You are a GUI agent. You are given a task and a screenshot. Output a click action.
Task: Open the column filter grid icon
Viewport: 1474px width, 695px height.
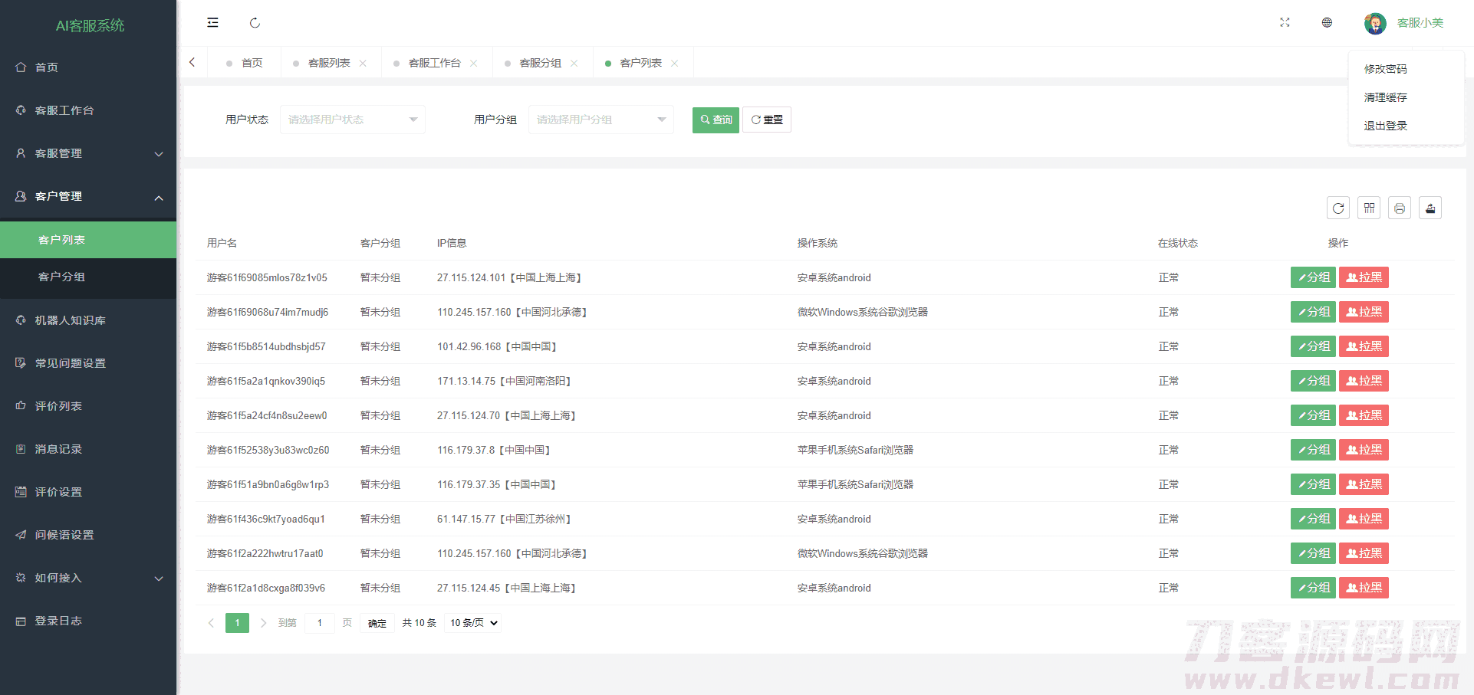pyautogui.click(x=1369, y=208)
